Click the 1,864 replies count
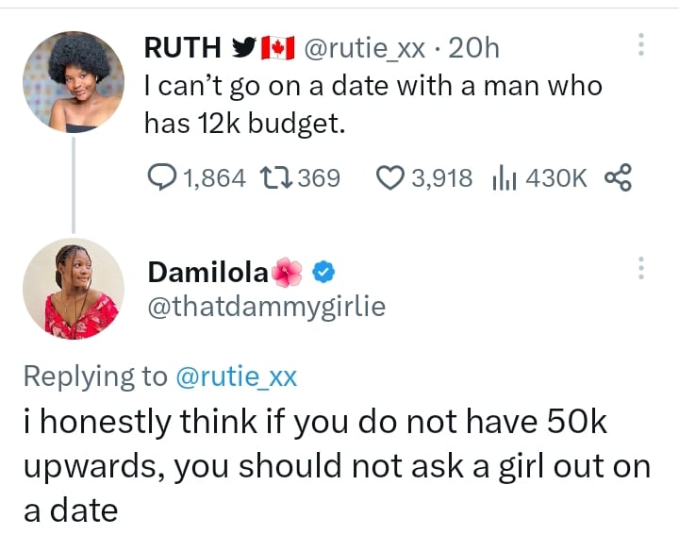This screenshot has width=679, height=535. click(x=215, y=177)
